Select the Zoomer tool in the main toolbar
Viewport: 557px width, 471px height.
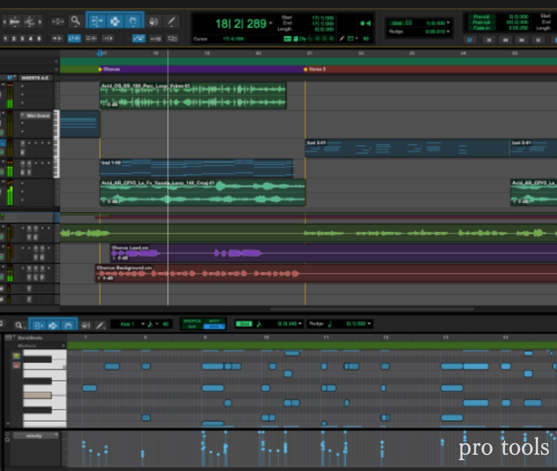pos(75,21)
